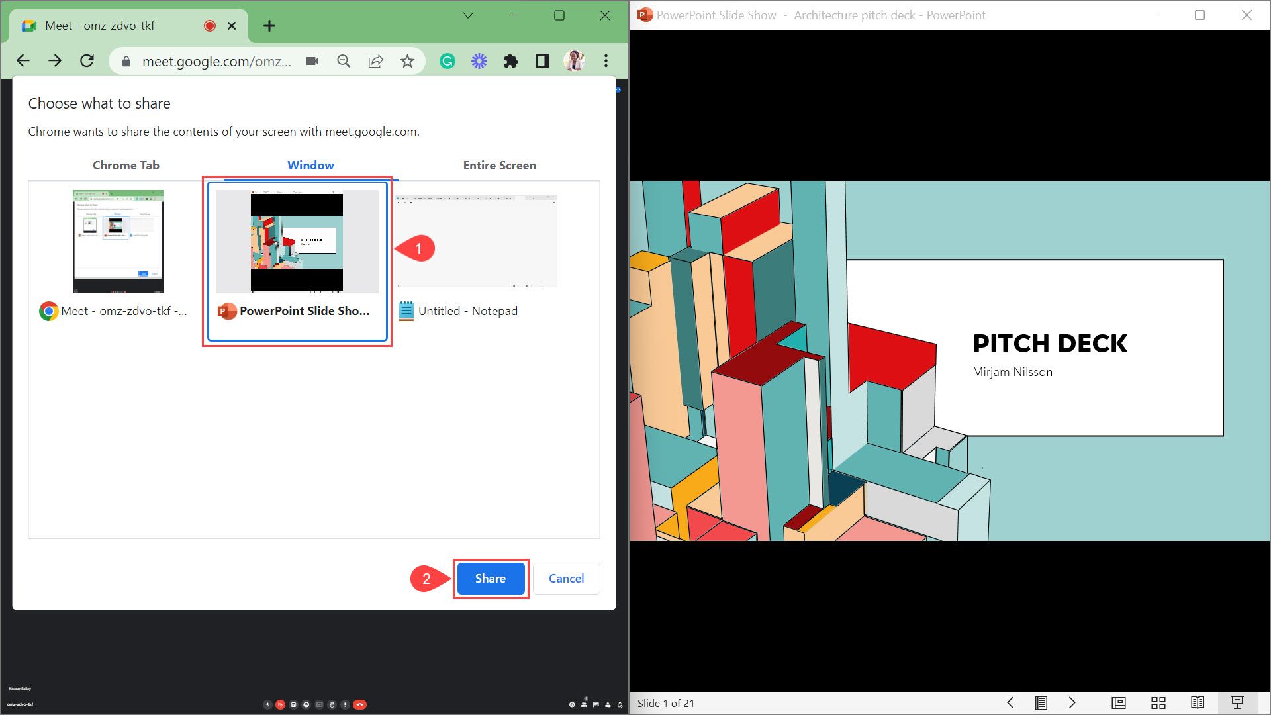Select the Untitled - Notepad window thumbnail
Image resolution: width=1271 pixels, height=715 pixels.
[476, 242]
